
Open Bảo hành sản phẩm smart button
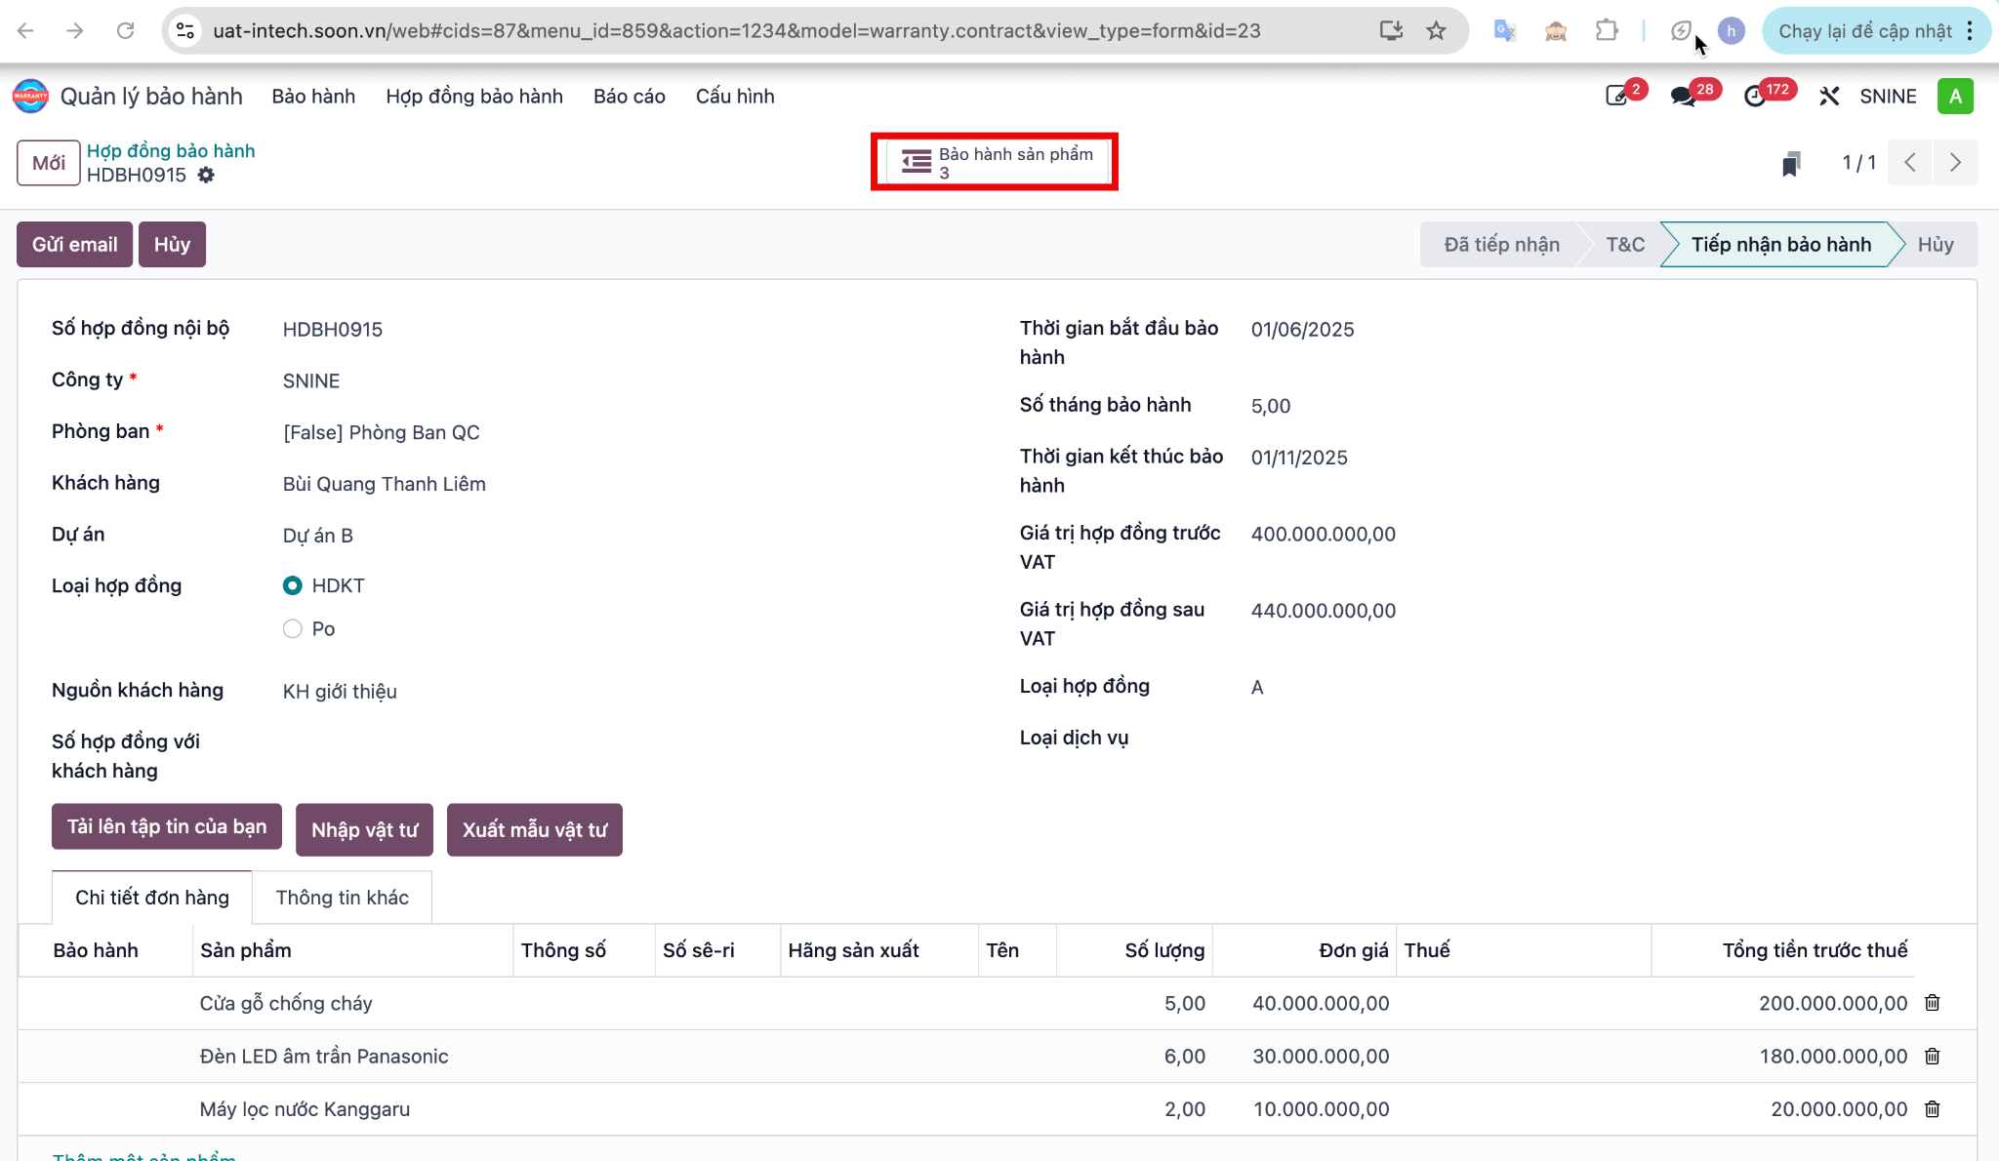(995, 162)
